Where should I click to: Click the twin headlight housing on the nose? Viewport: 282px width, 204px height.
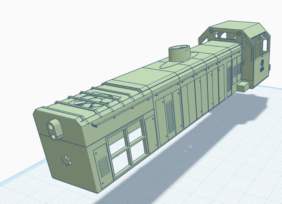click(55, 130)
